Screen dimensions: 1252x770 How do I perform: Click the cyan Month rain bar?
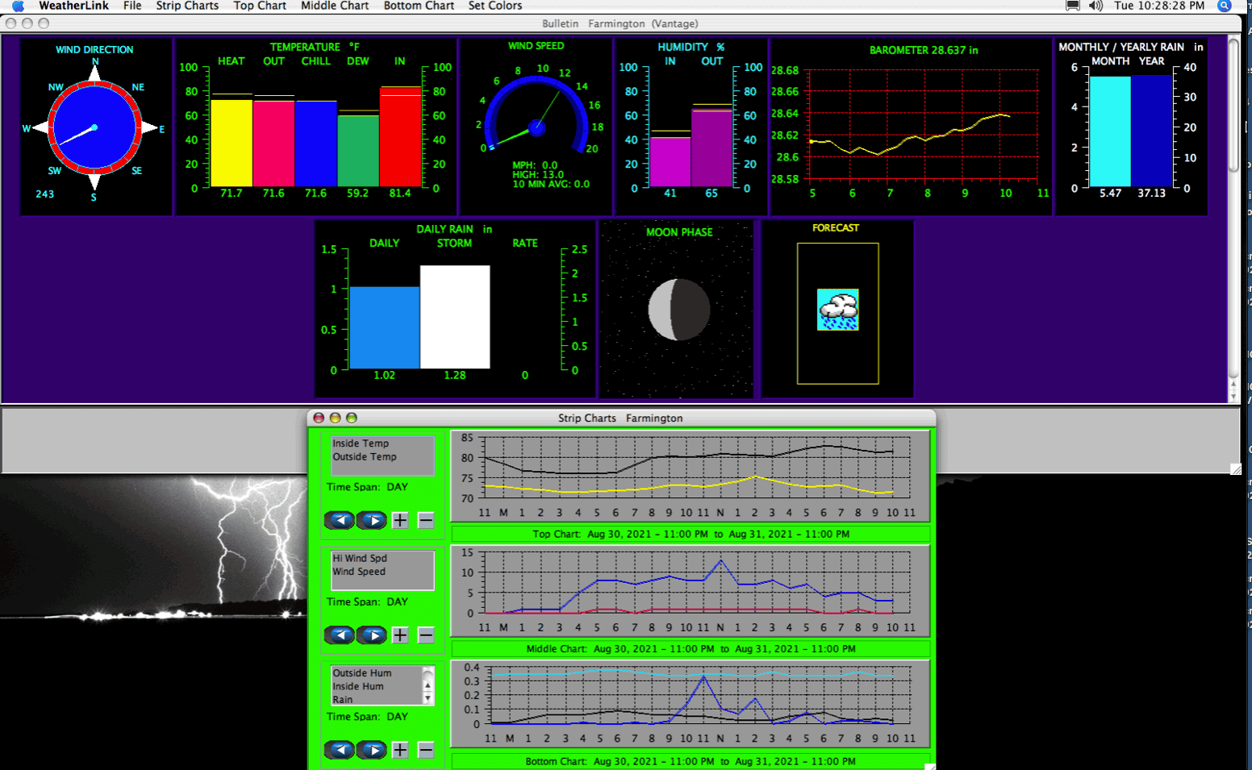[x=1110, y=131]
